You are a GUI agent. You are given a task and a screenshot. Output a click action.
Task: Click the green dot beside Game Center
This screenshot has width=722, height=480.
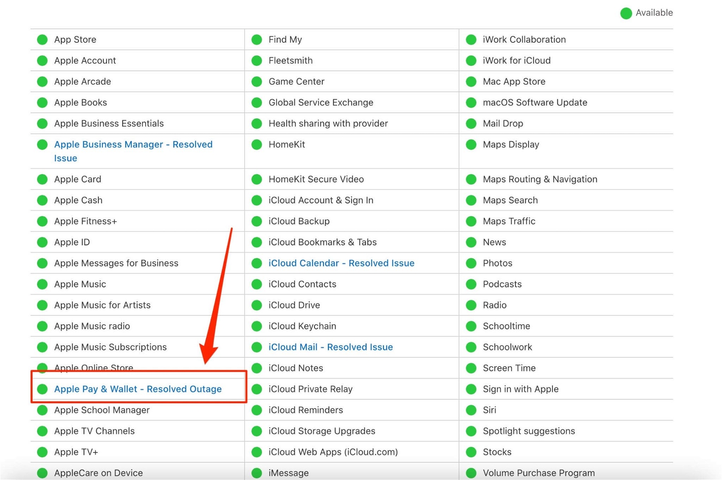point(257,82)
